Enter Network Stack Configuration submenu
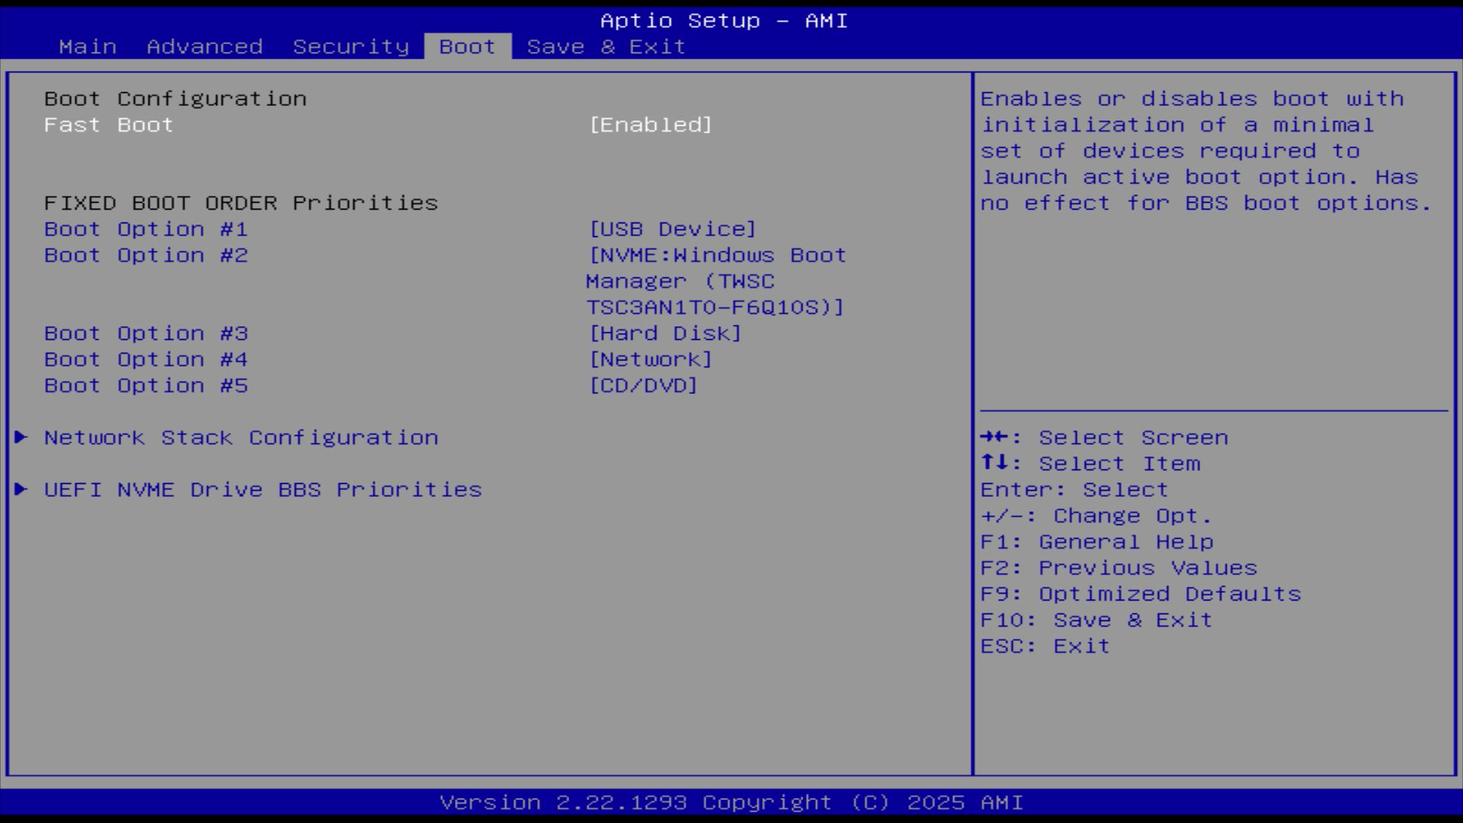Viewport: 1463px width, 823px height. click(x=241, y=437)
